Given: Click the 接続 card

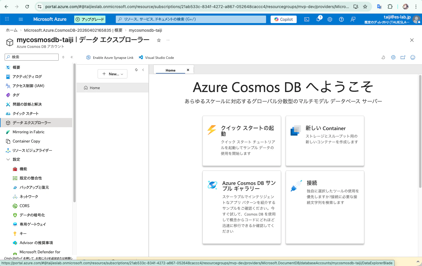Looking at the screenshot, I should [325, 207].
